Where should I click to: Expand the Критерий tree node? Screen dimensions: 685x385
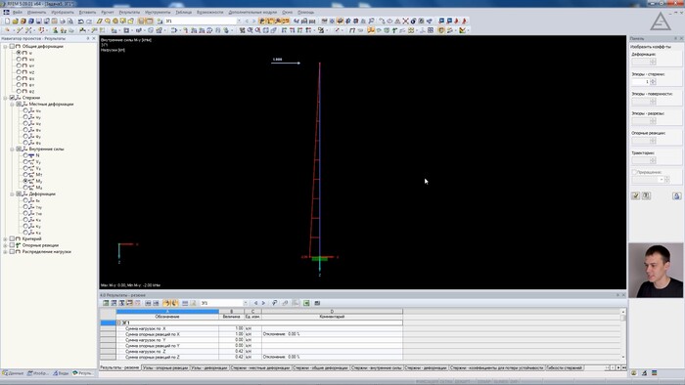click(x=5, y=239)
